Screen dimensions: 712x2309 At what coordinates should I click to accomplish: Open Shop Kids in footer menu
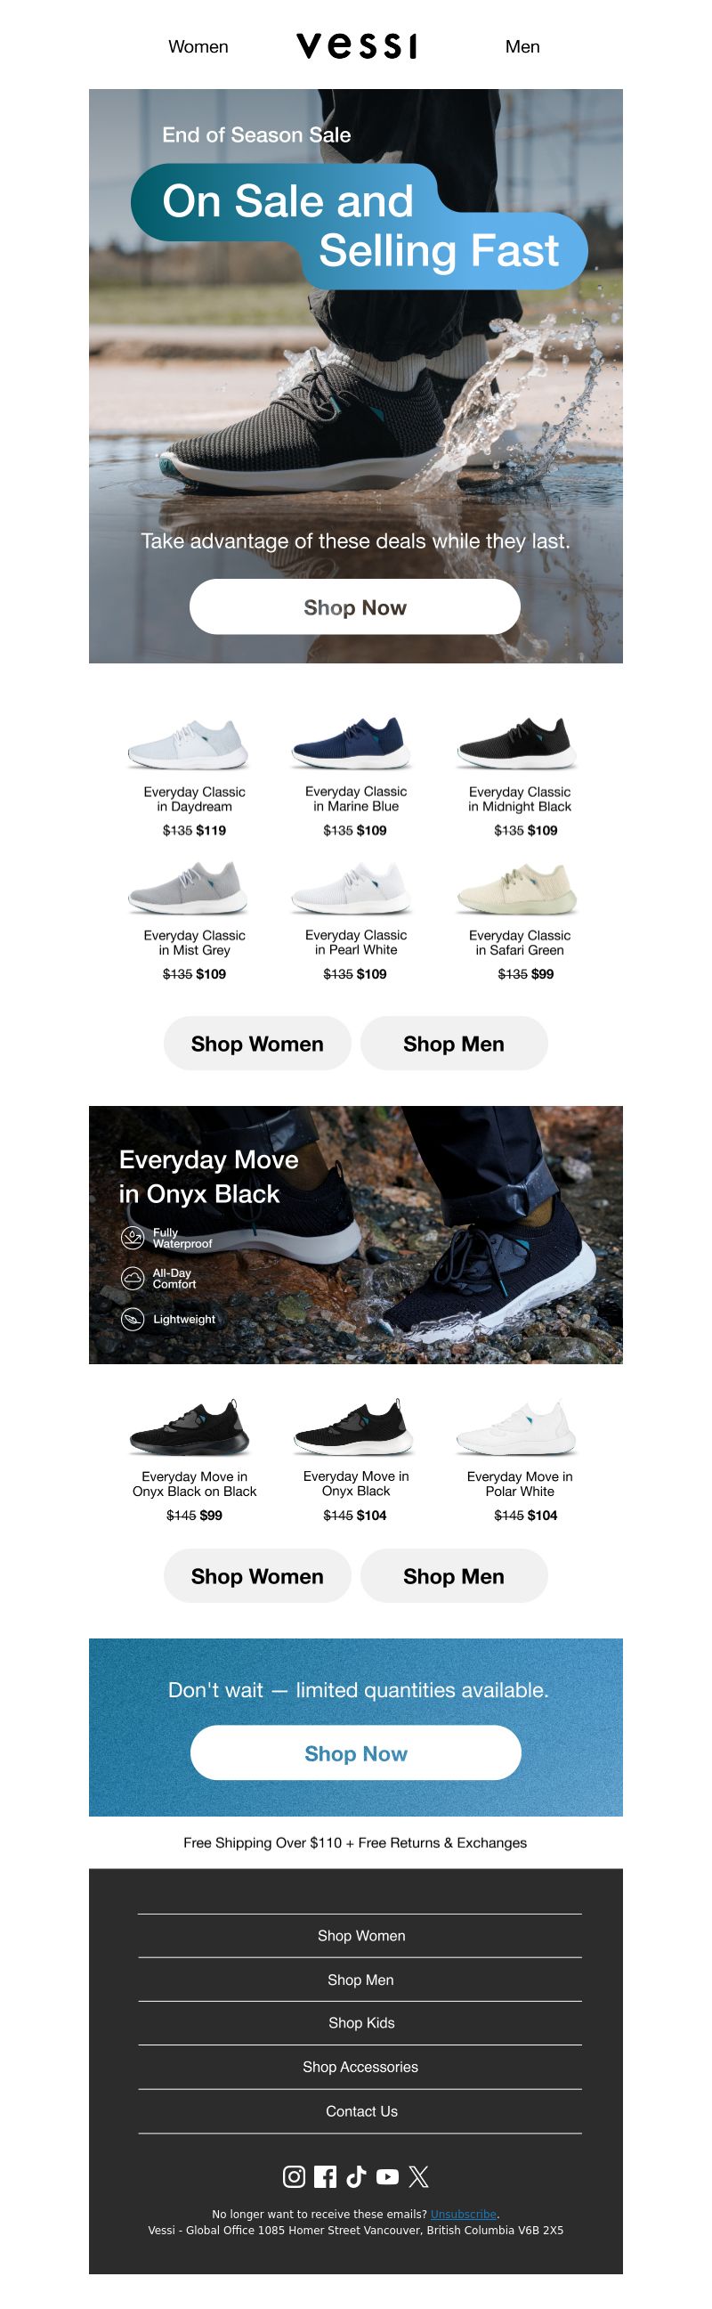pos(360,2023)
